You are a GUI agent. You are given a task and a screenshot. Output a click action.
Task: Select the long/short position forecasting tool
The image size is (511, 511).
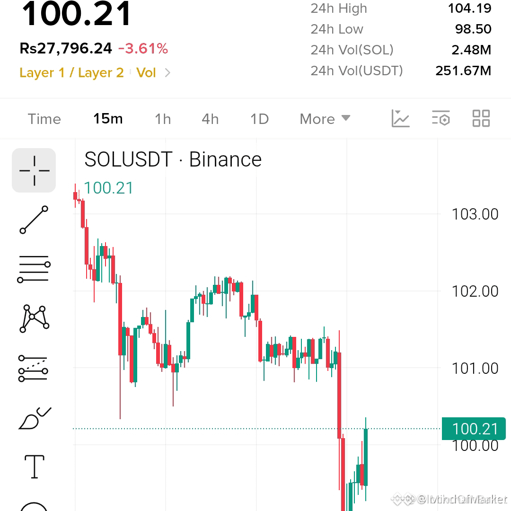point(34,368)
